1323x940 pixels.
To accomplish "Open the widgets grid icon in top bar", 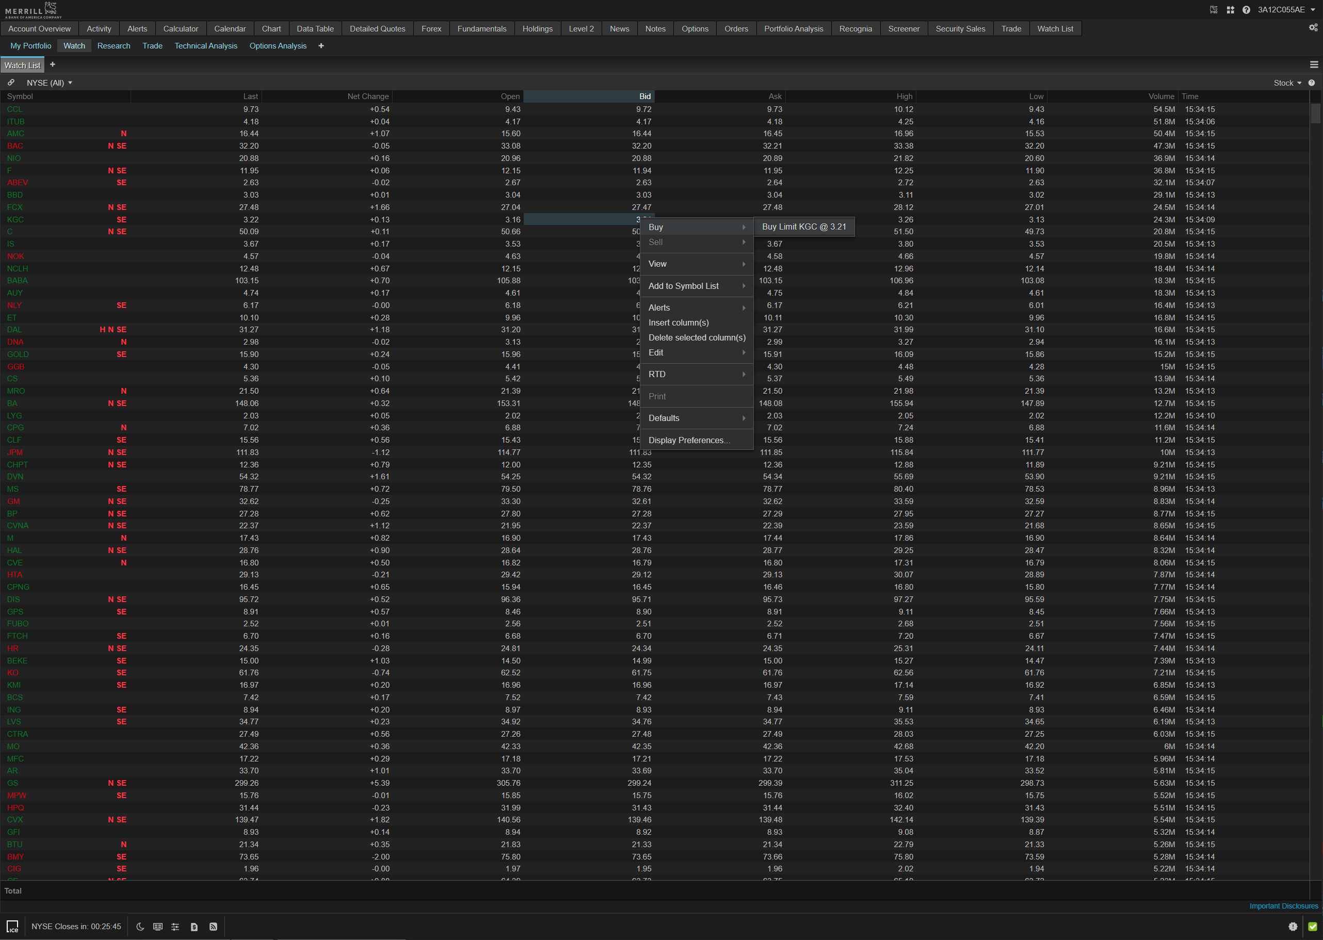I will (x=1231, y=10).
